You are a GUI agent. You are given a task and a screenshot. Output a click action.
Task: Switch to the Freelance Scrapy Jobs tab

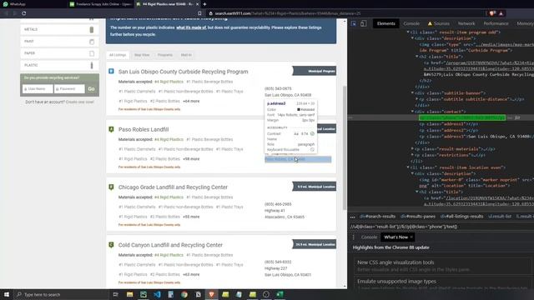click(x=100, y=4)
